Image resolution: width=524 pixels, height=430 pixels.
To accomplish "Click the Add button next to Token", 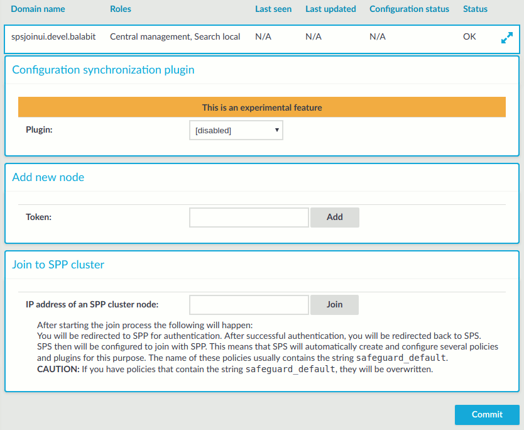I will pos(334,218).
